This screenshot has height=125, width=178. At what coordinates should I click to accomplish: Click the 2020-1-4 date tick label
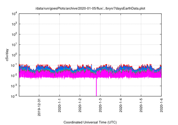pos(121,105)
